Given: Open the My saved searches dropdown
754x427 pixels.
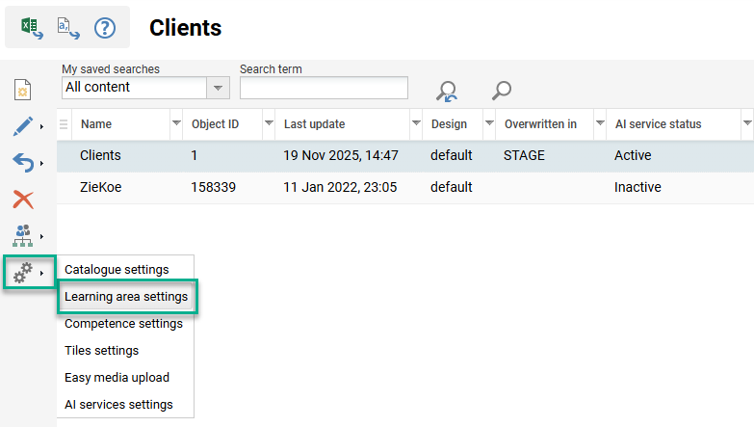Looking at the screenshot, I should (218, 88).
